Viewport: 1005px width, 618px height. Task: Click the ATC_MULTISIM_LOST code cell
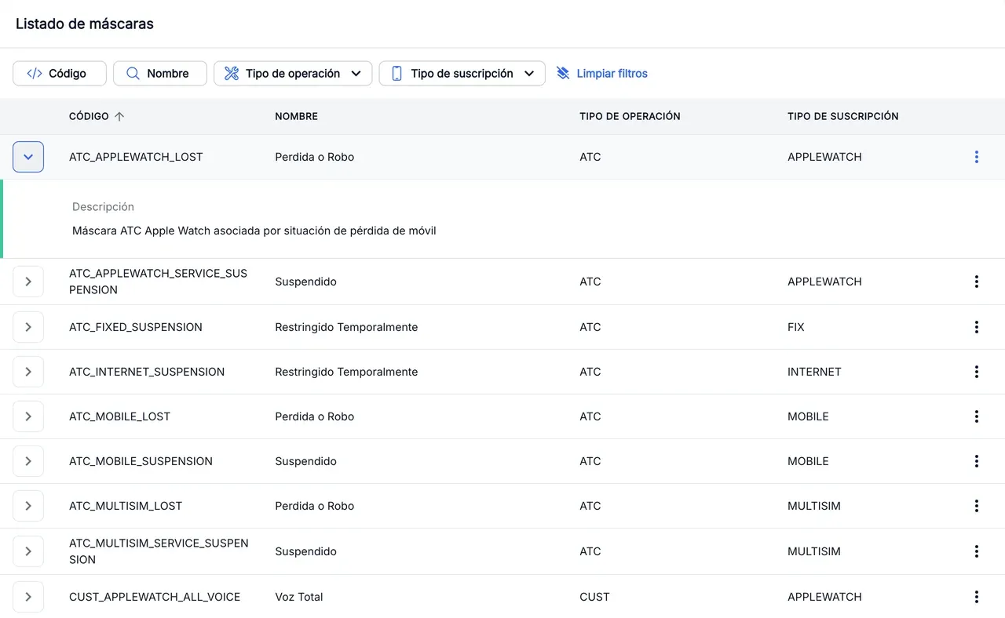pos(126,506)
